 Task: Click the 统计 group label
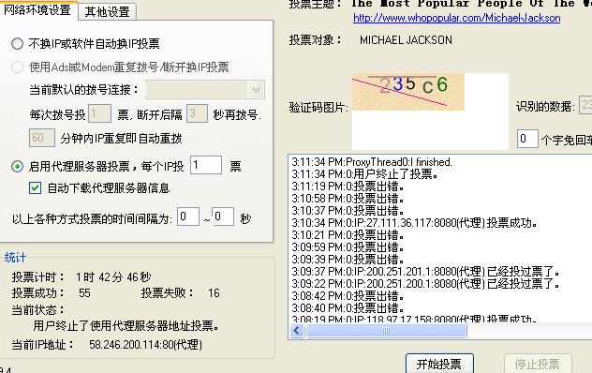coord(15,258)
